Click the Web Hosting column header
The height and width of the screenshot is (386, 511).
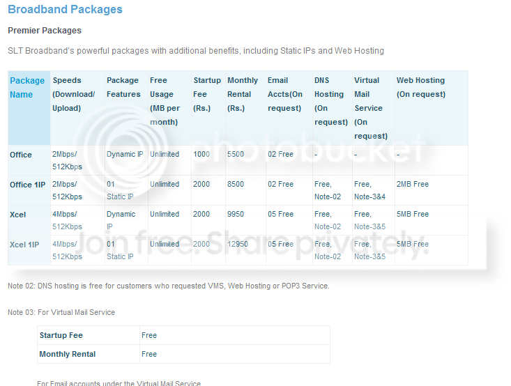[x=421, y=87]
